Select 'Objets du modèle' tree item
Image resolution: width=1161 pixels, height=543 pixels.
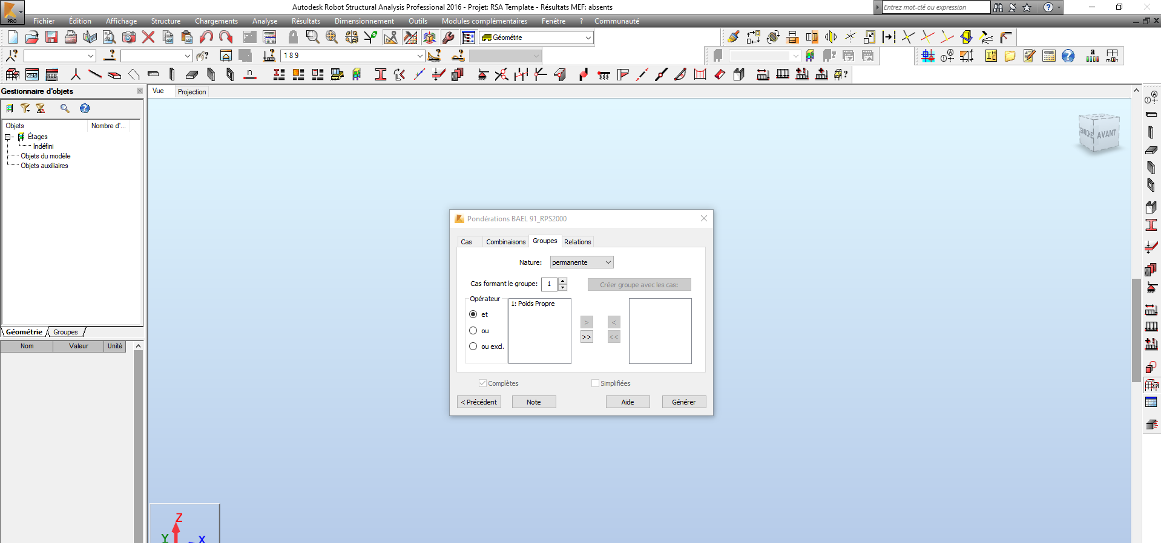[x=45, y=156]
